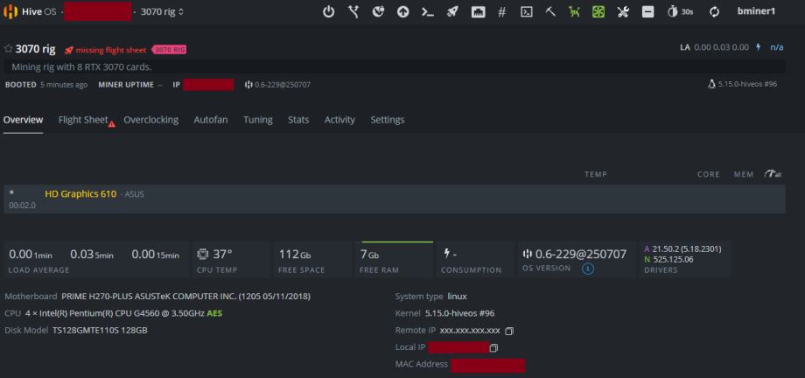This screenshot has width=805, height=378.
Task: Click the green fan autofan icon
Action: pos(598,12)
